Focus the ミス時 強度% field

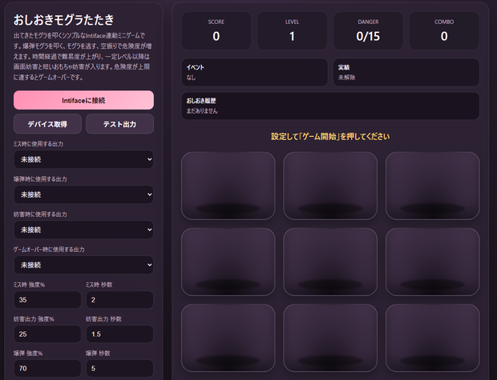click(47, 300)
